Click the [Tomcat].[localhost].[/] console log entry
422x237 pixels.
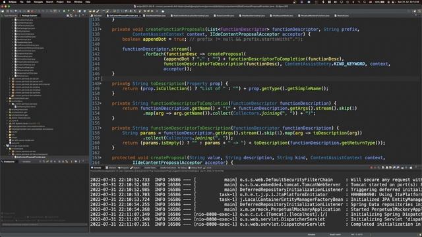click(284, 215)
